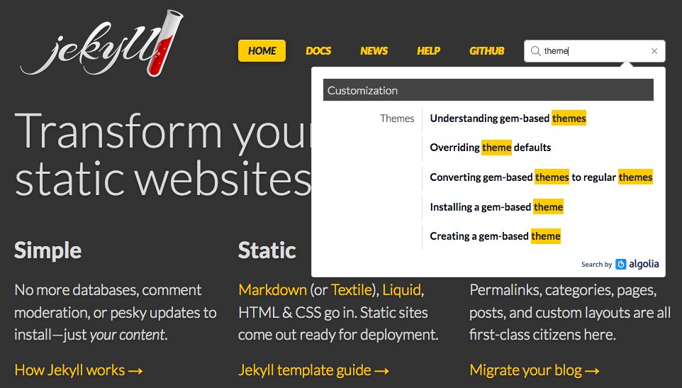The image size is (682, 388).
Task: Choose 'Creating a gem-based theme' result
Action: pos(495,236)
